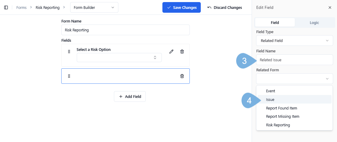Close the Edit Field panel
The height and width of the screenshot is (142, 337).
tap(330, 7)
